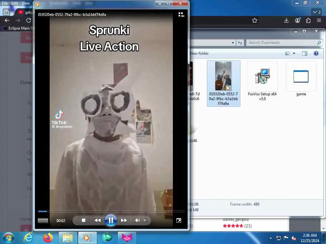Open Explorer help question mark
This screenshot has height=244, width=326.
pos(316,53)
